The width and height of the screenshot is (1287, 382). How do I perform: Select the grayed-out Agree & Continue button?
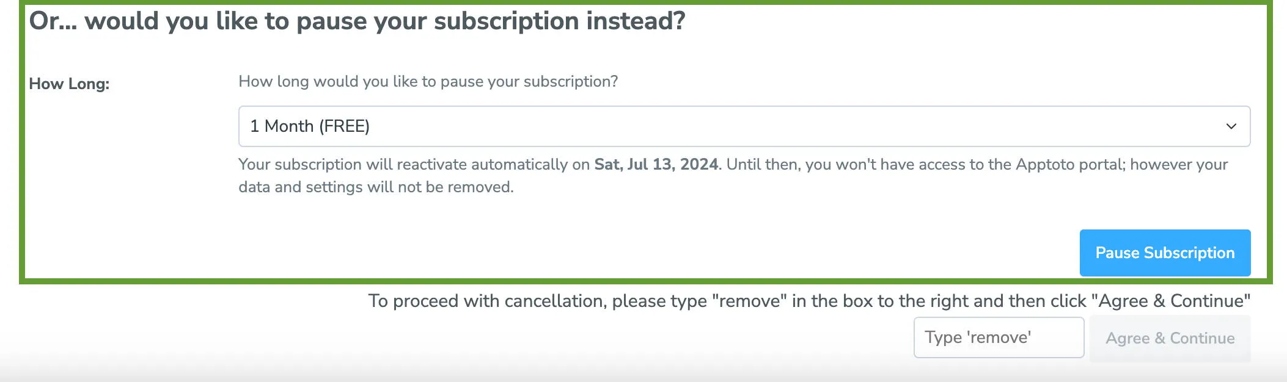click(x=1169, y=338)
